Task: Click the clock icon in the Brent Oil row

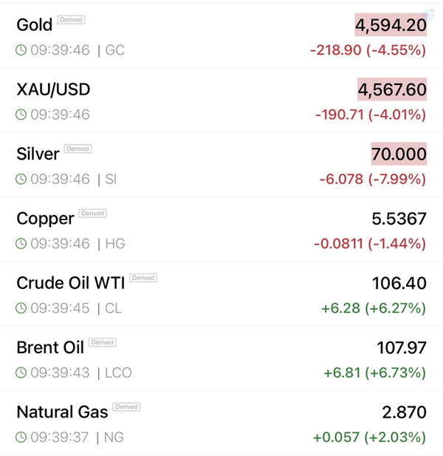Action: [x=21, y=372]
